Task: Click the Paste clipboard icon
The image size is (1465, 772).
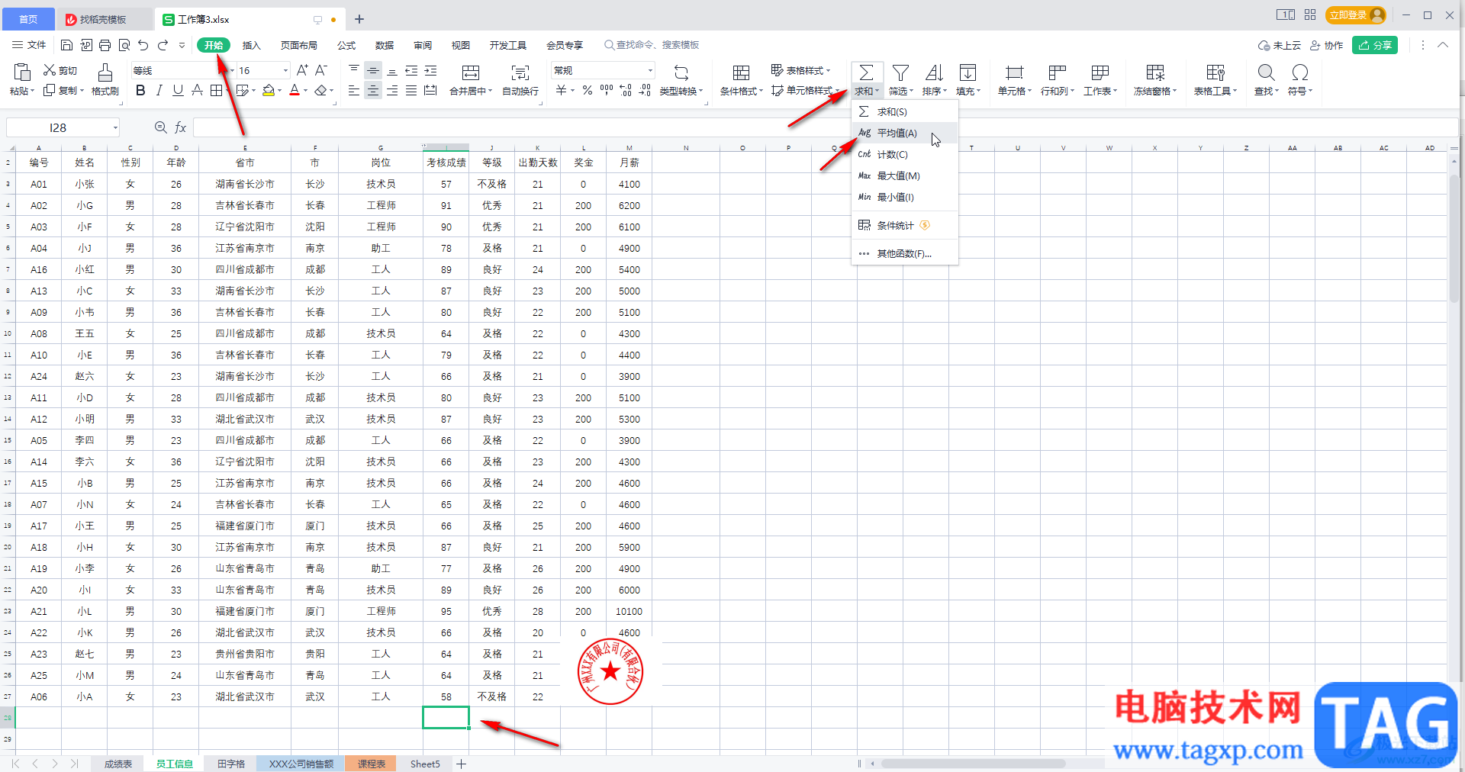Action: (x=21, y=72)
